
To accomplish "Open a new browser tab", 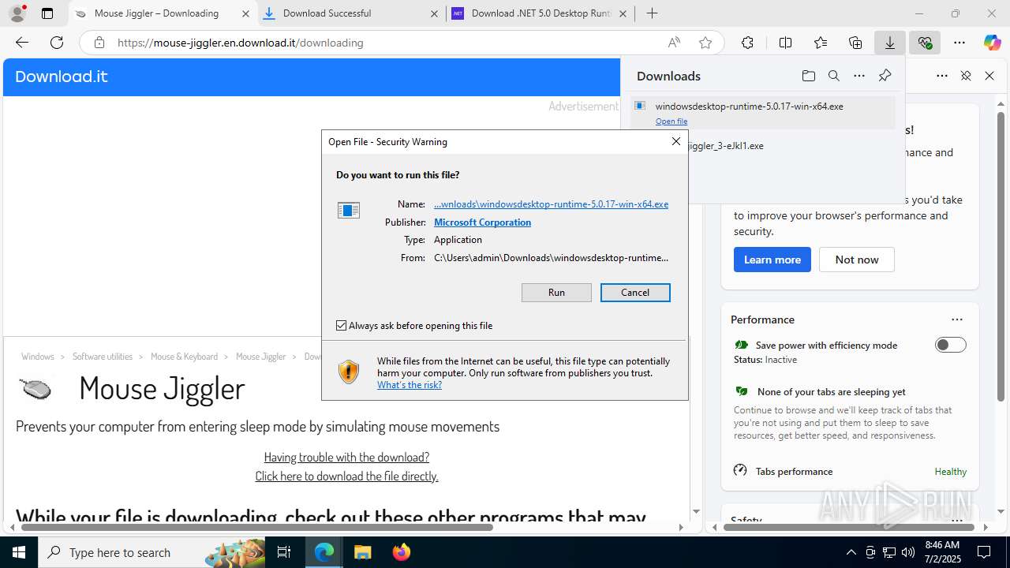I will pos(652,13).
